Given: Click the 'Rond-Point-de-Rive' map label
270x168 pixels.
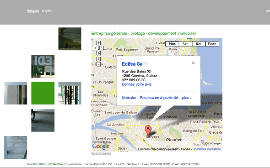Looking at the screenshot, I should pyautogui.click(x=204, y=122).
